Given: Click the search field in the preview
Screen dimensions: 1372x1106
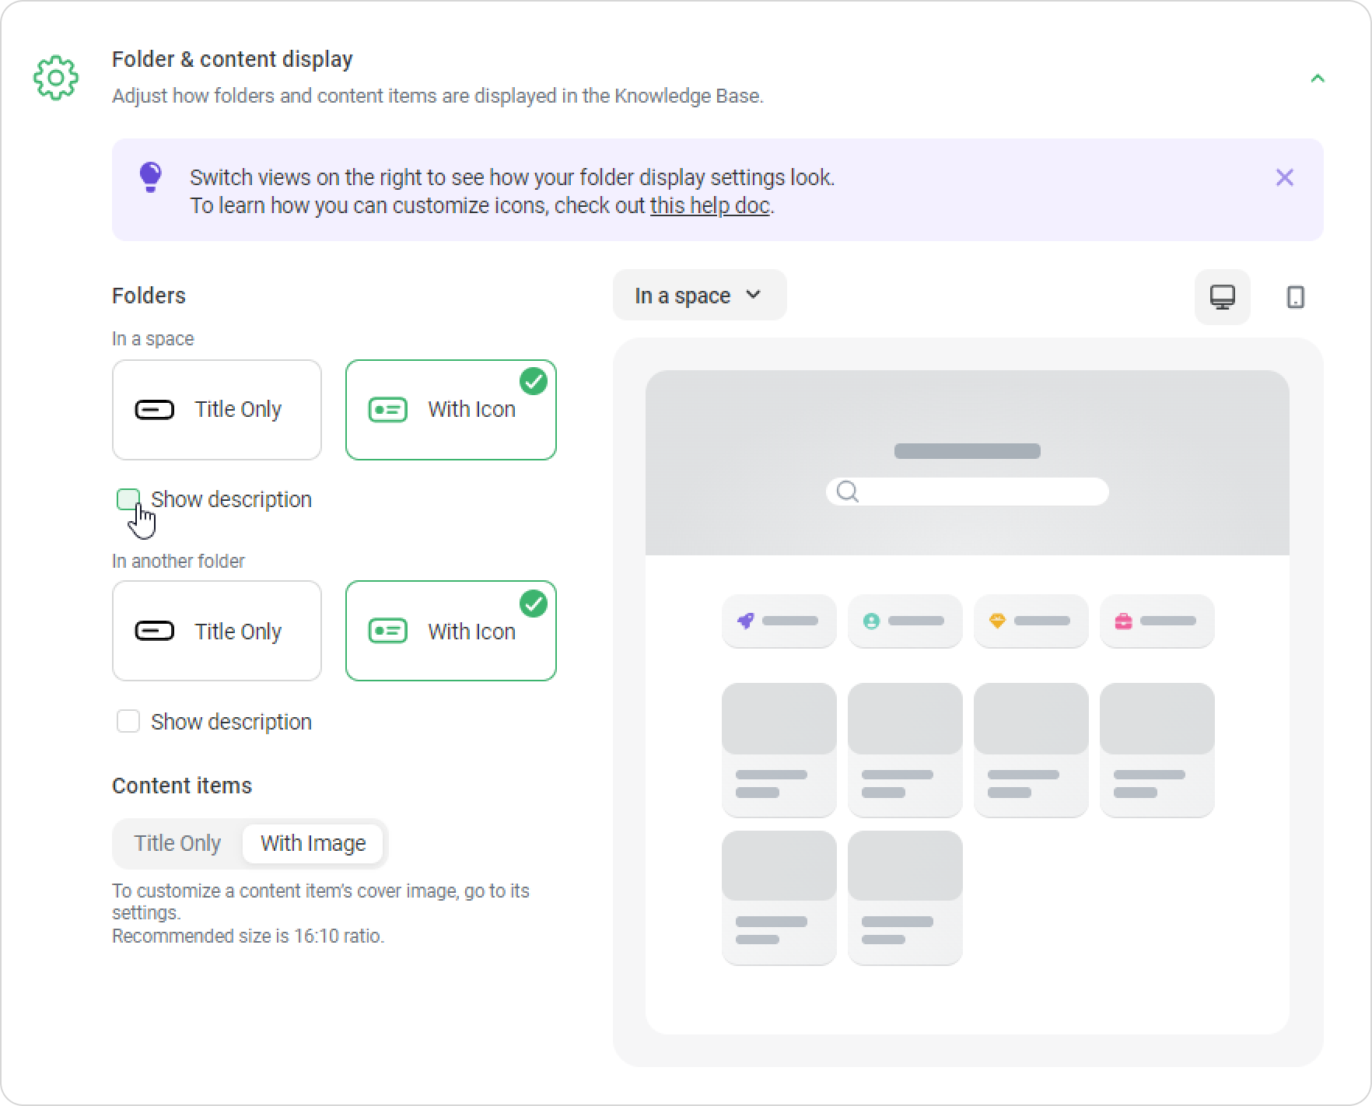Looking at the screenshot, I should pyautogui.click(x=968, y=492).
